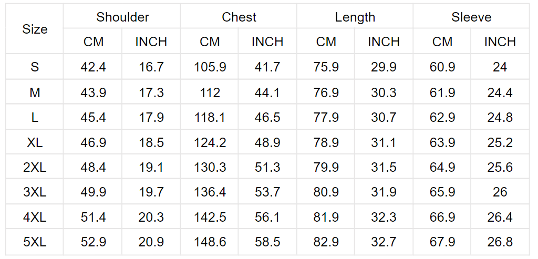The height and width of the screenshot is (259, 538).
Task: Click the Size header cell
Action: click(35, 29)
